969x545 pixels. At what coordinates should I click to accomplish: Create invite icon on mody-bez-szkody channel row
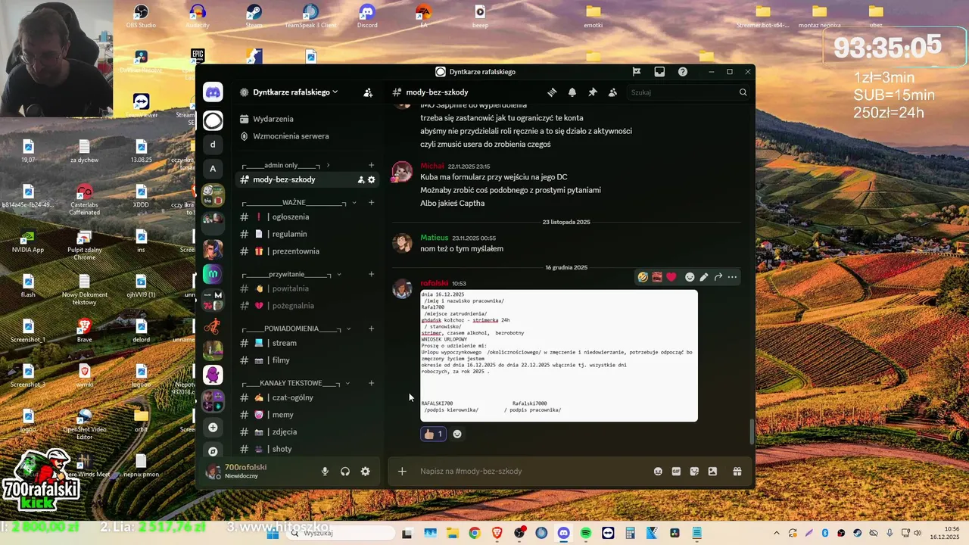tap(361, 179)
